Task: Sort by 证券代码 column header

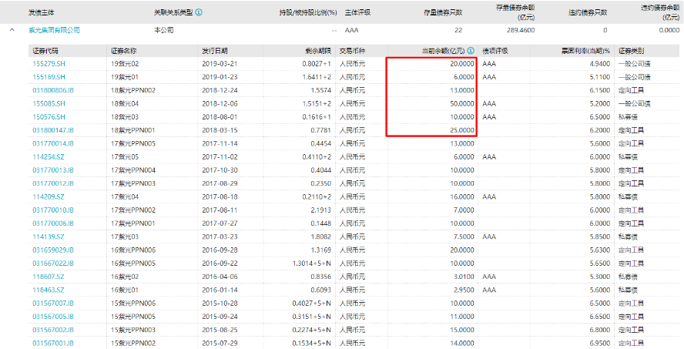Action: (45, 51)
